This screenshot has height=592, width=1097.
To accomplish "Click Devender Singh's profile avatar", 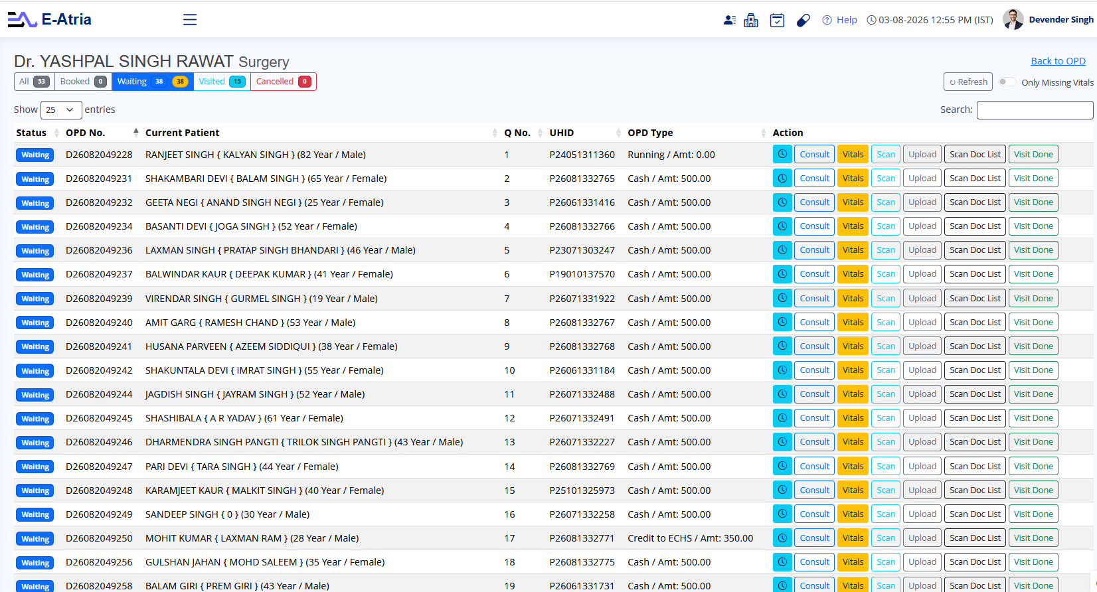I will tap(1013, 19).
